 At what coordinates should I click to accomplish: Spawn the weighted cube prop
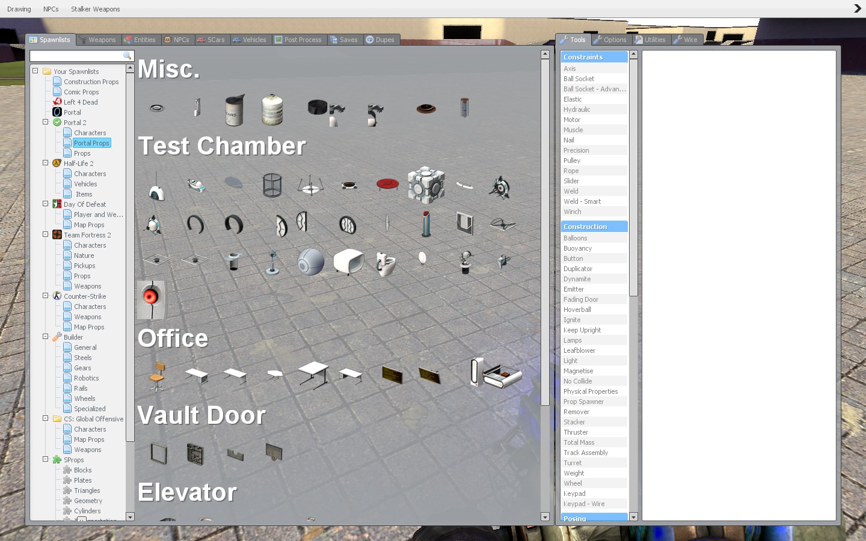pyautogui.click(x=426, y=185)
